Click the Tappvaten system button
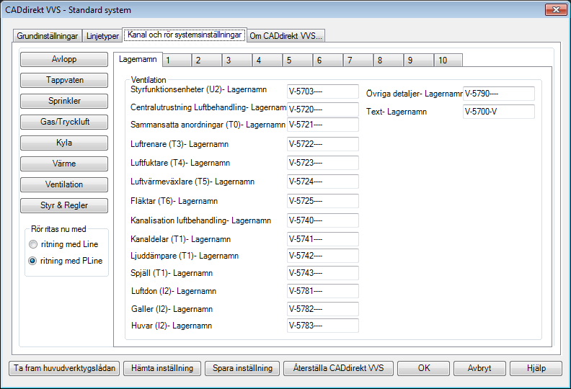Image resolution: width=571 pixels, height=389 pixels. tap(64, 80)
